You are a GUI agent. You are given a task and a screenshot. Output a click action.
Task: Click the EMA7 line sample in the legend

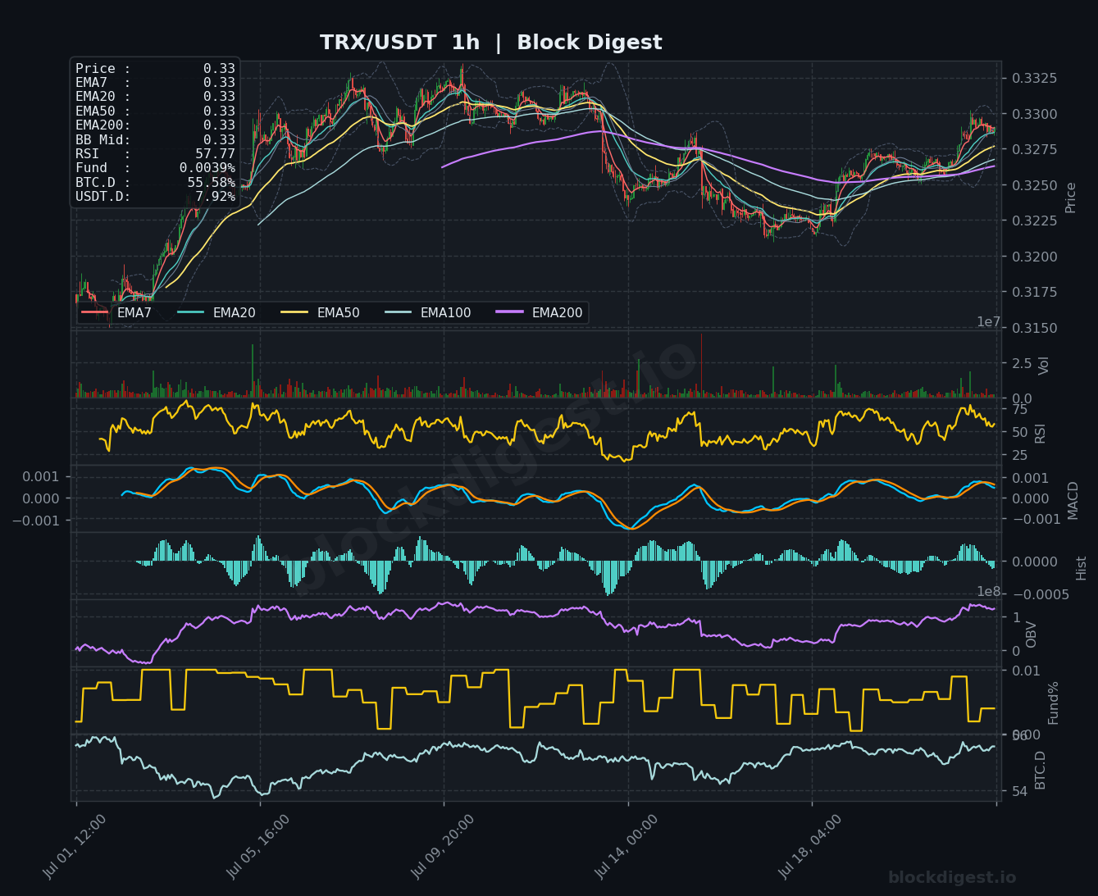click(95, 312)
